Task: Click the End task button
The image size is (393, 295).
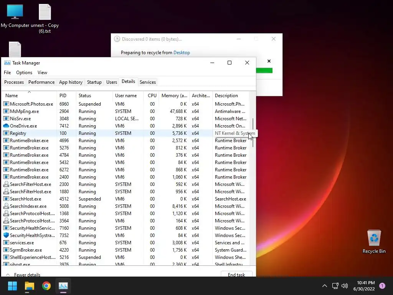Action: [x=236, y=274]
